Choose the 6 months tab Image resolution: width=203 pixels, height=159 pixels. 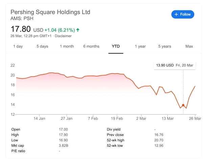[x=91, y=46]
